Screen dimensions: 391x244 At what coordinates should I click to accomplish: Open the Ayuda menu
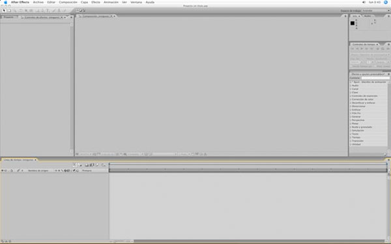pyautogui.click(x=150, y=2)
